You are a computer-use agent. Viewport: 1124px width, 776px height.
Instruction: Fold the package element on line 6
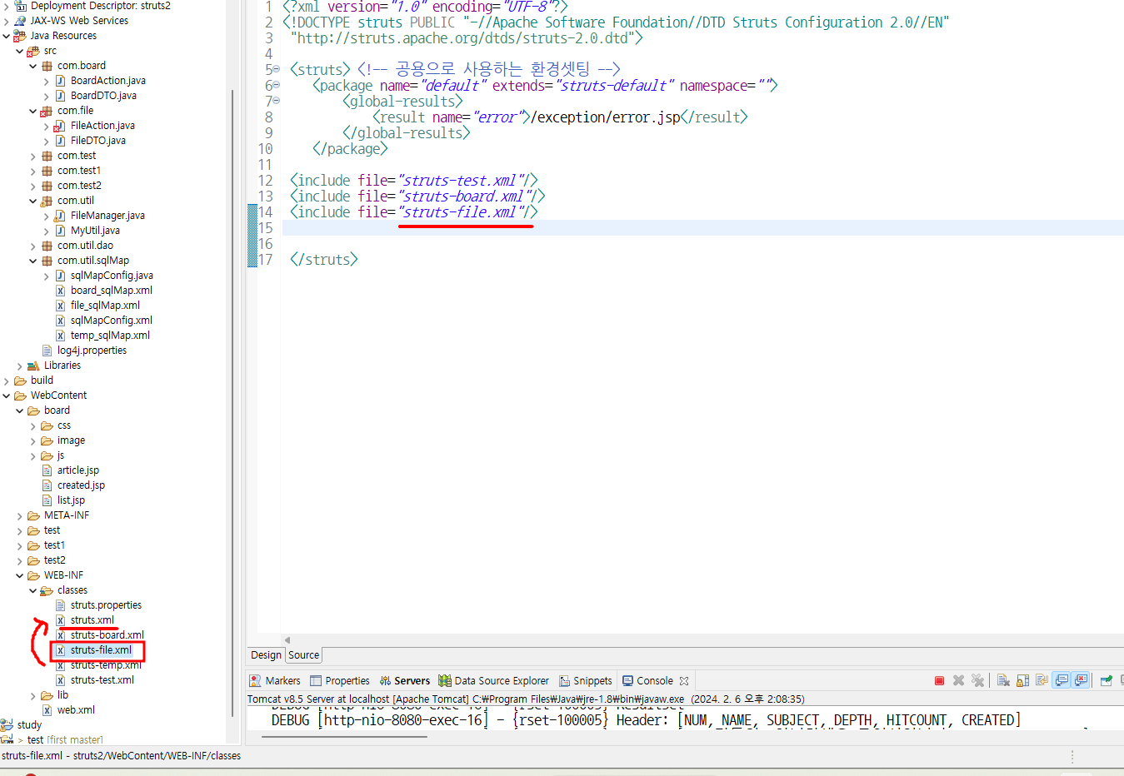(x=277, y=86)
